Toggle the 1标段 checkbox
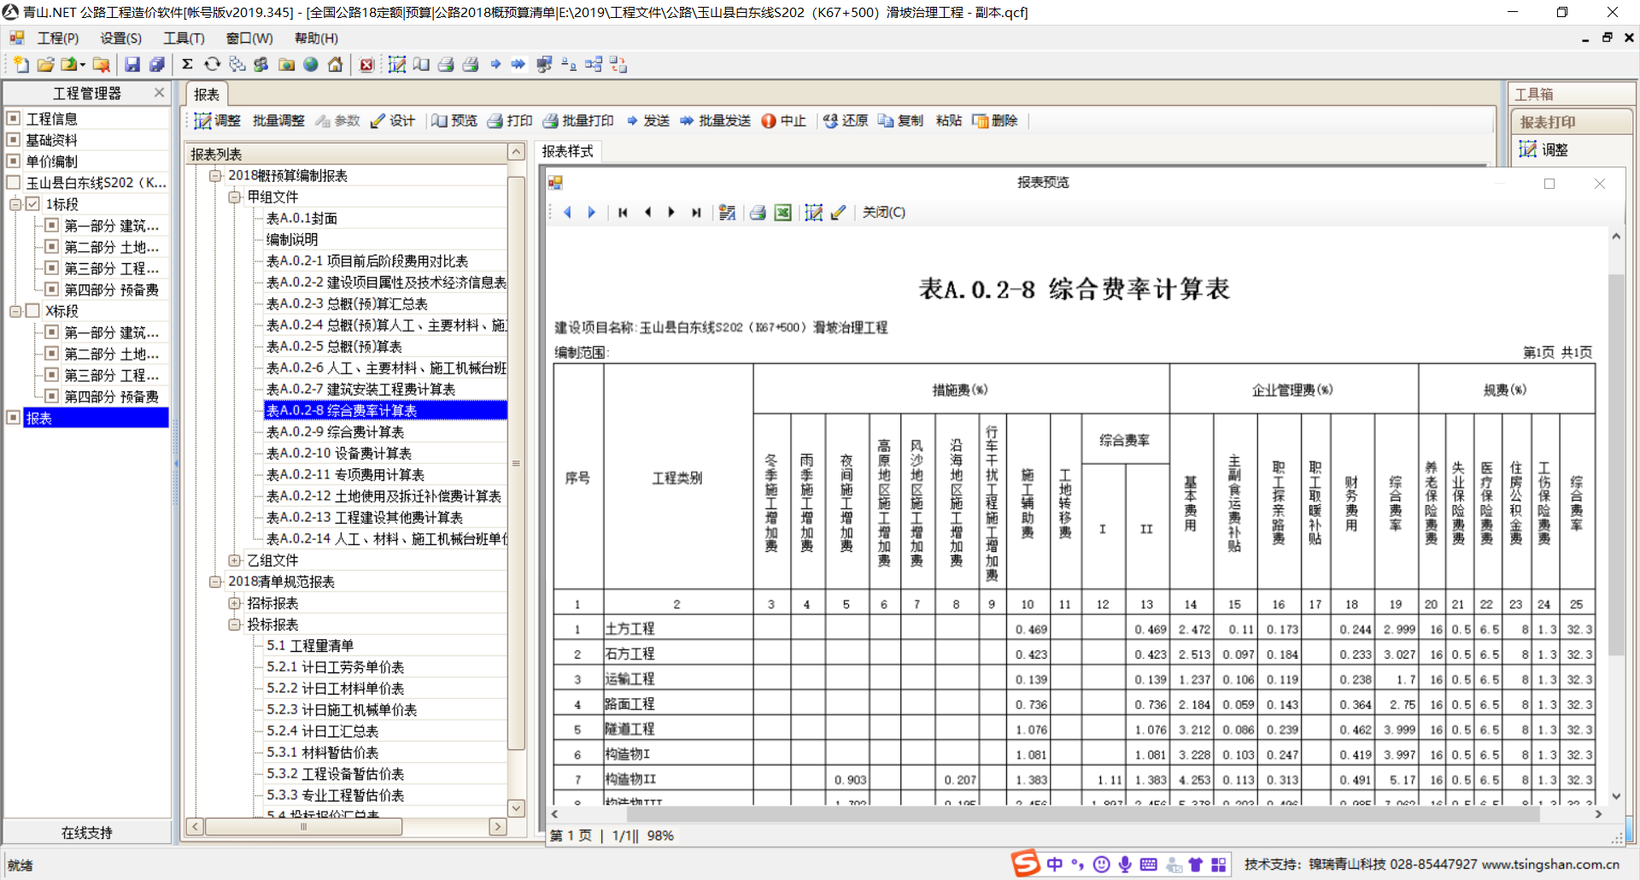 pos(32,204)
